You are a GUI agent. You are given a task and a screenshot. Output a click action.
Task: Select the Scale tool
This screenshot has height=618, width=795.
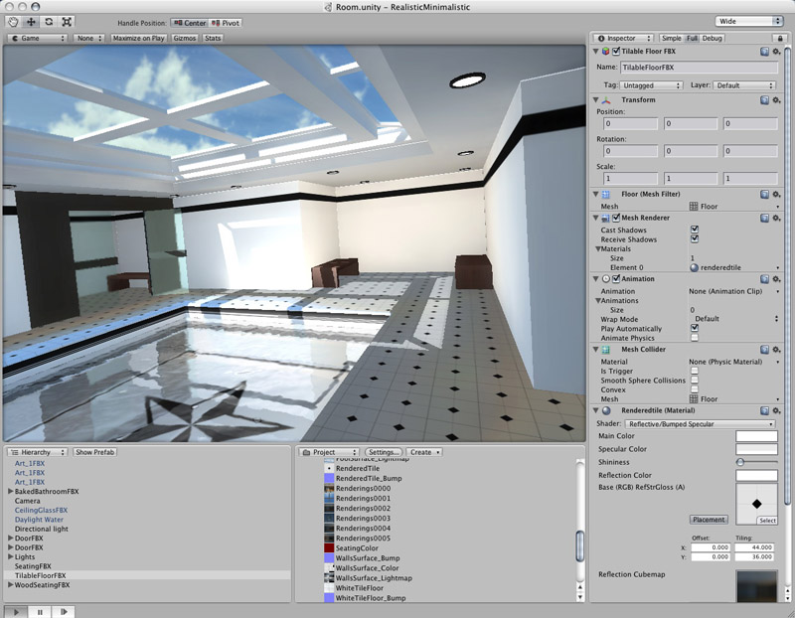click(67, 20)
